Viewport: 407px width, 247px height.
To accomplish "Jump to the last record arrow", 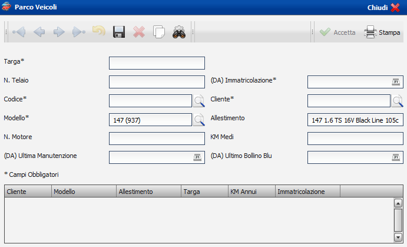I will click(x=79, y=32).
